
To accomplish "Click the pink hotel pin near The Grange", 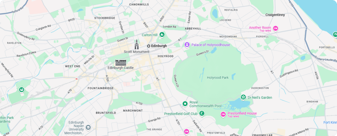I will coord(186,131).
